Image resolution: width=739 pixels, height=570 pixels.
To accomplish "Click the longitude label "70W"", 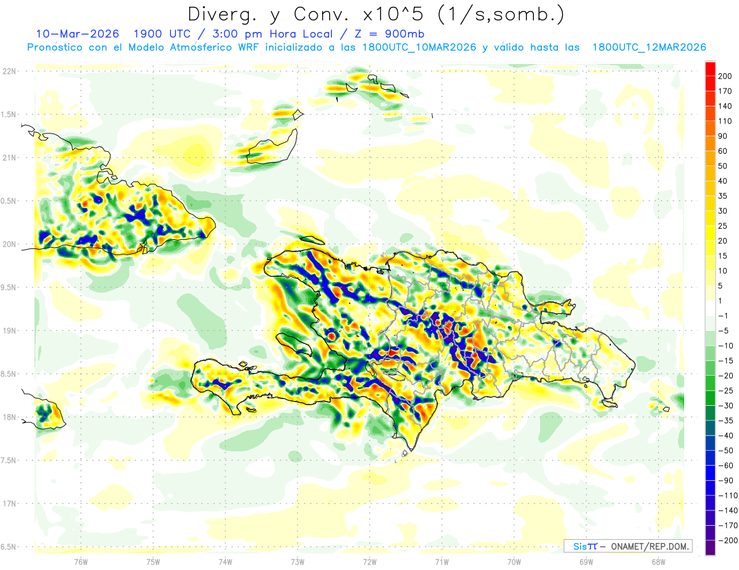I will [x=514, y=562].
